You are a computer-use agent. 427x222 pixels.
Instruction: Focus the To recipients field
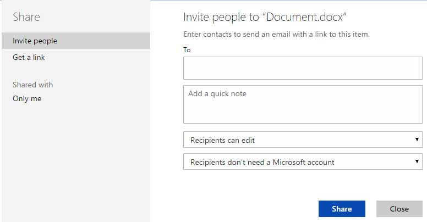303,68
